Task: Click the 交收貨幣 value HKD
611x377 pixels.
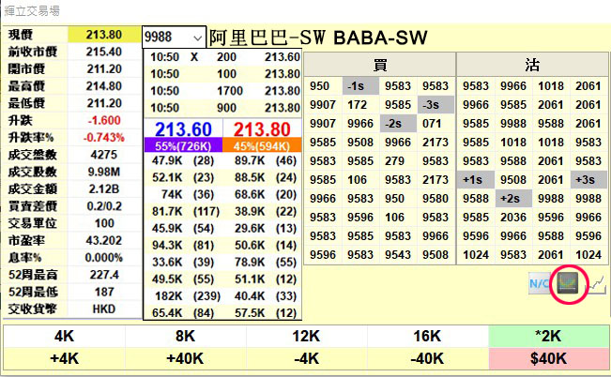Action: [104, 309]
